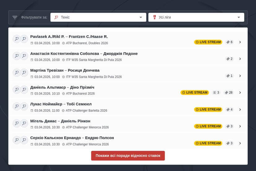The height and width of the screenshot is (171, 256).
Task: Open the Теніс sport dropdown
Action: click(98, 17)
